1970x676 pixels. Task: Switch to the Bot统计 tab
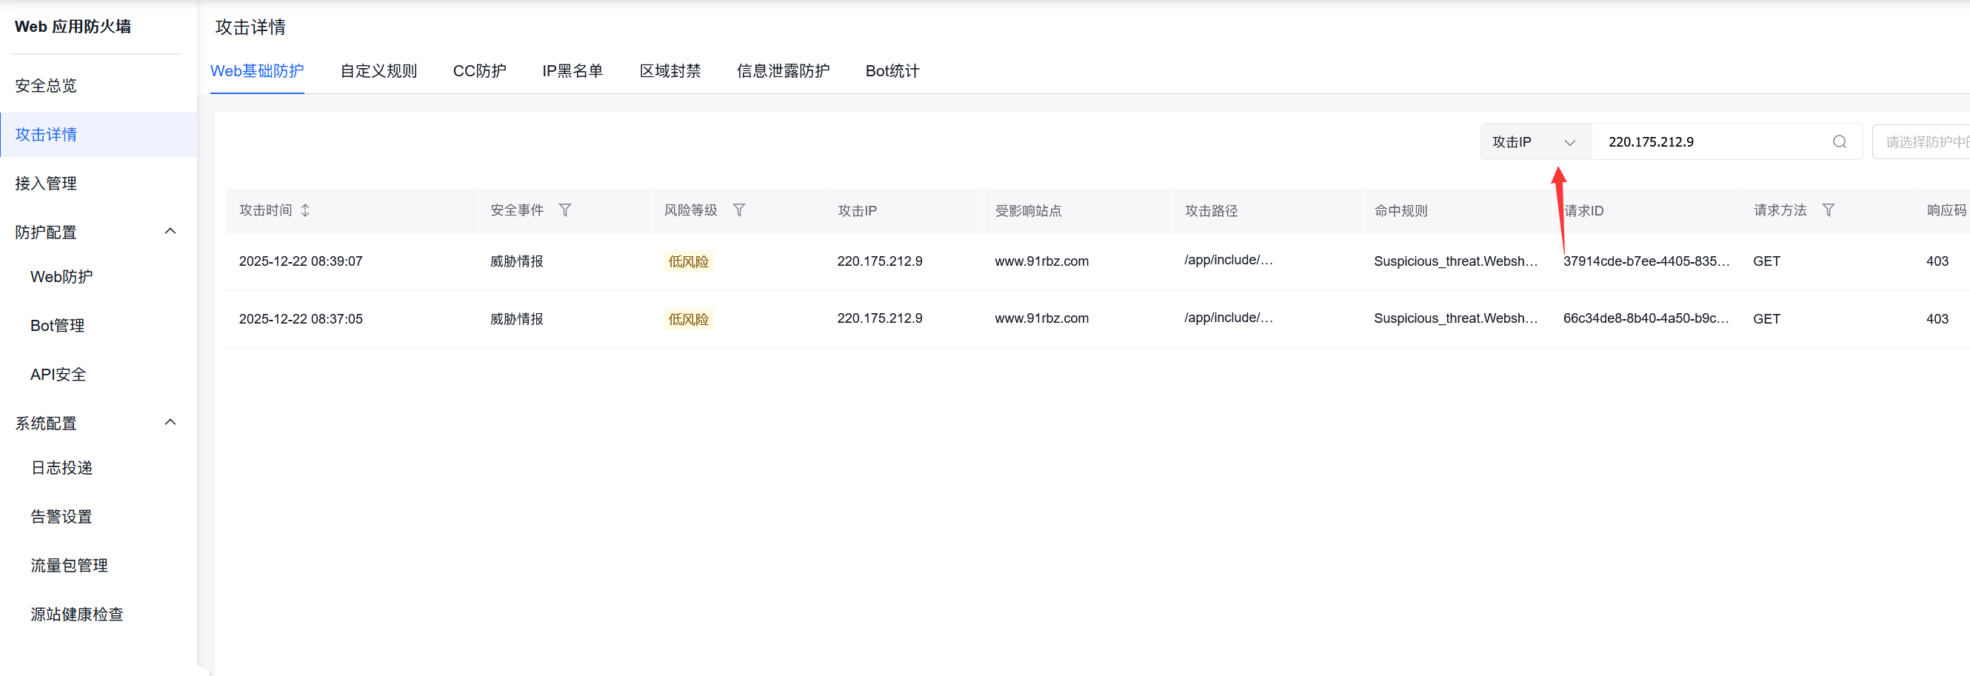point(892,70)
